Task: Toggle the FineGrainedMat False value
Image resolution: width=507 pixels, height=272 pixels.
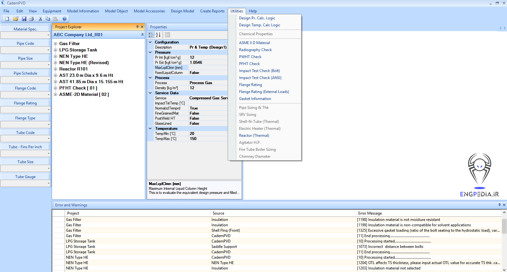Action: coord(208,113)
